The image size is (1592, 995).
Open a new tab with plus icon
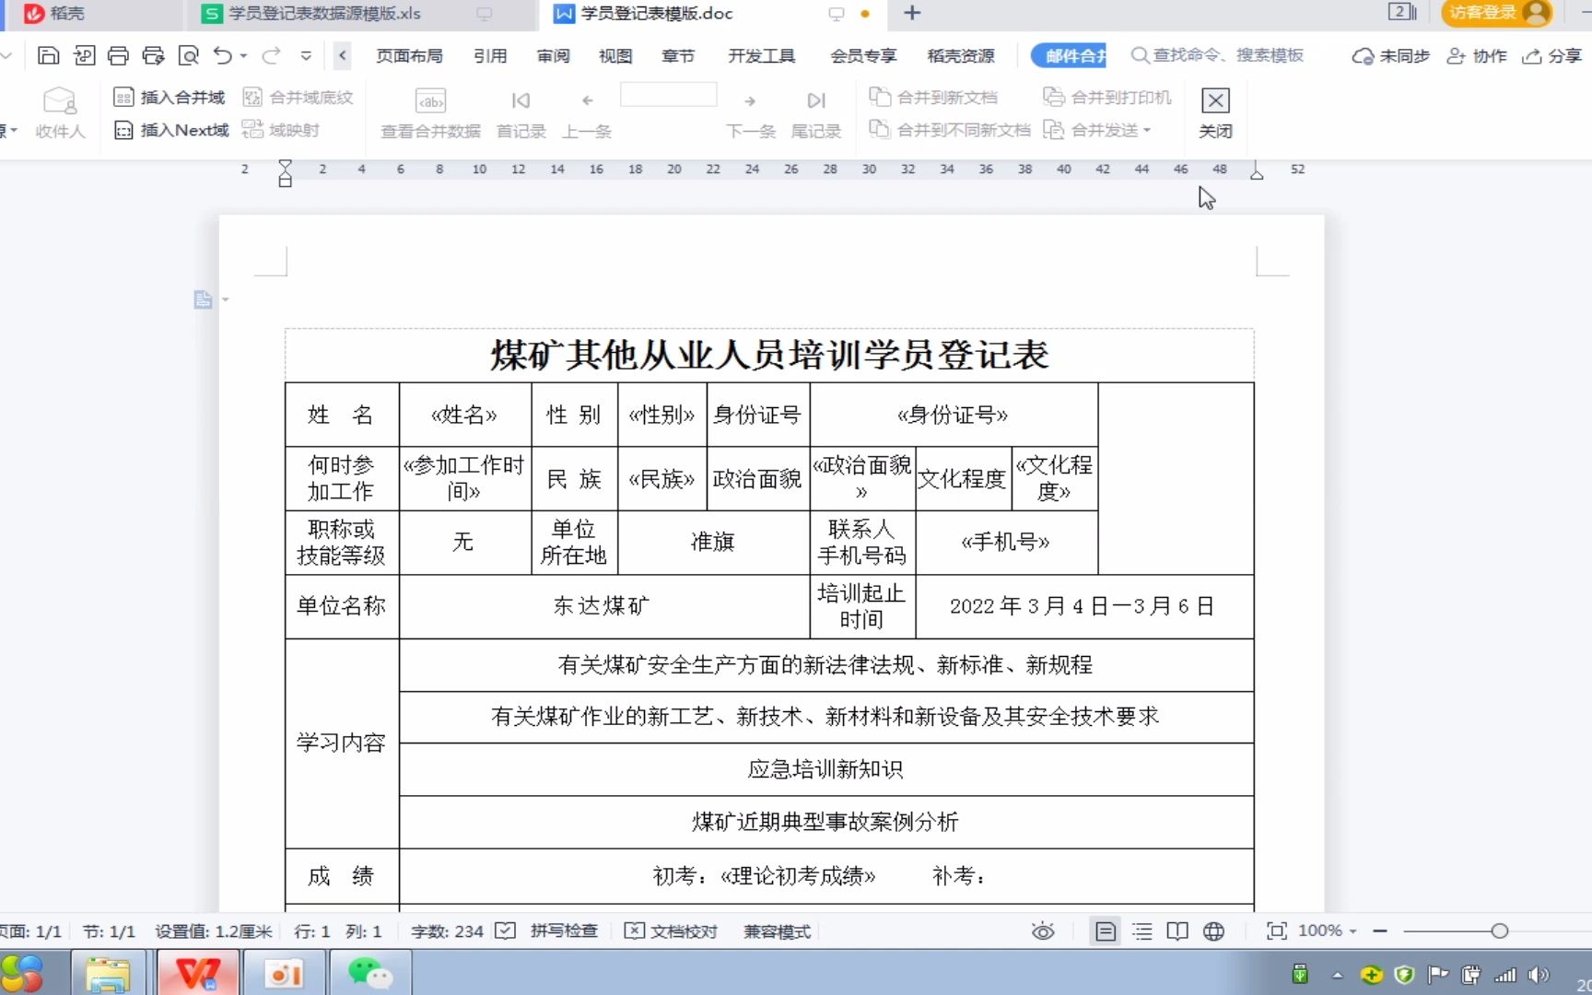(x=912, y=13)
